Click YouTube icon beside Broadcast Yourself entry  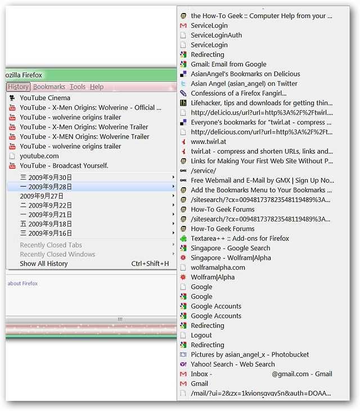(x=12, y=166)
